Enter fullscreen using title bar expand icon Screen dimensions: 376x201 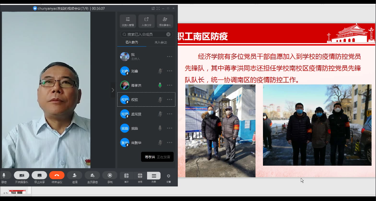tap(158, 8)
